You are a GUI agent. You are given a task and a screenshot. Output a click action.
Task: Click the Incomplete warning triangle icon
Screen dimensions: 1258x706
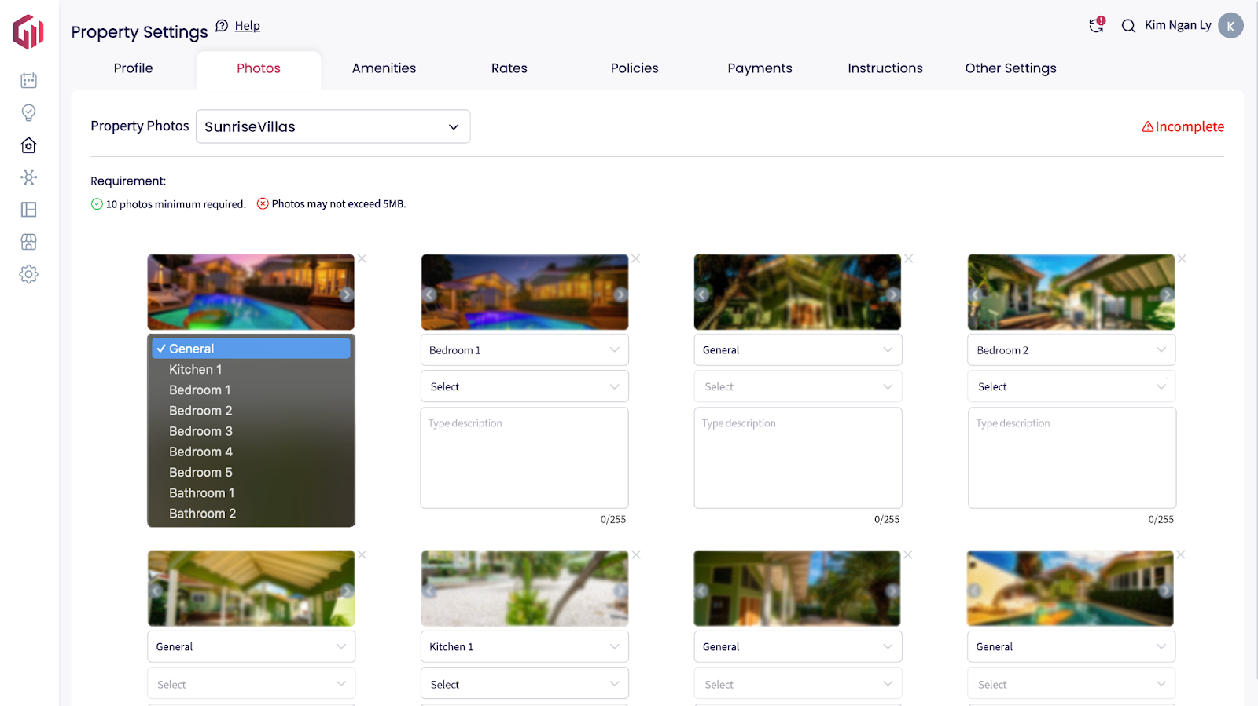pyautogui.click(x=1148, y=126)
